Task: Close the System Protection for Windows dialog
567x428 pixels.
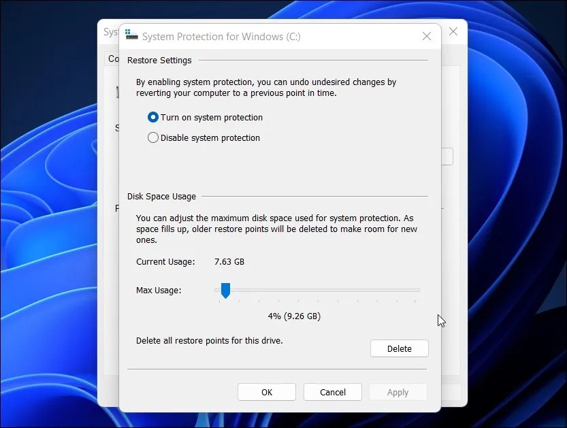Action: (427, 36)
